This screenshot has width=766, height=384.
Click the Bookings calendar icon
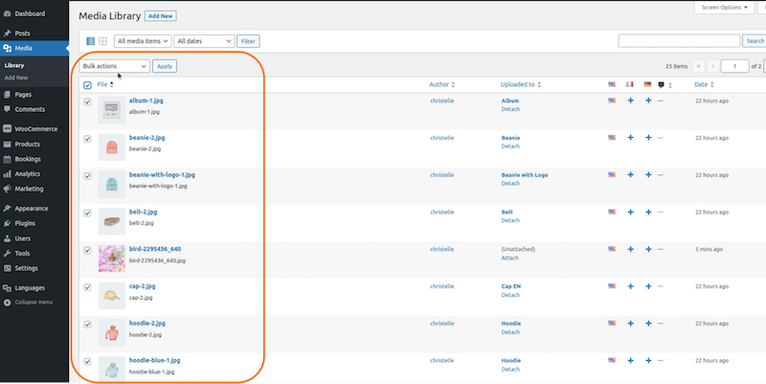[7, 159]
